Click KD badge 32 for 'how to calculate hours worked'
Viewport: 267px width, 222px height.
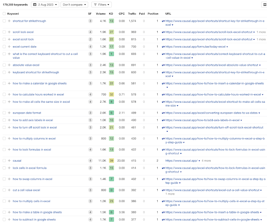(x=111, y=94)
